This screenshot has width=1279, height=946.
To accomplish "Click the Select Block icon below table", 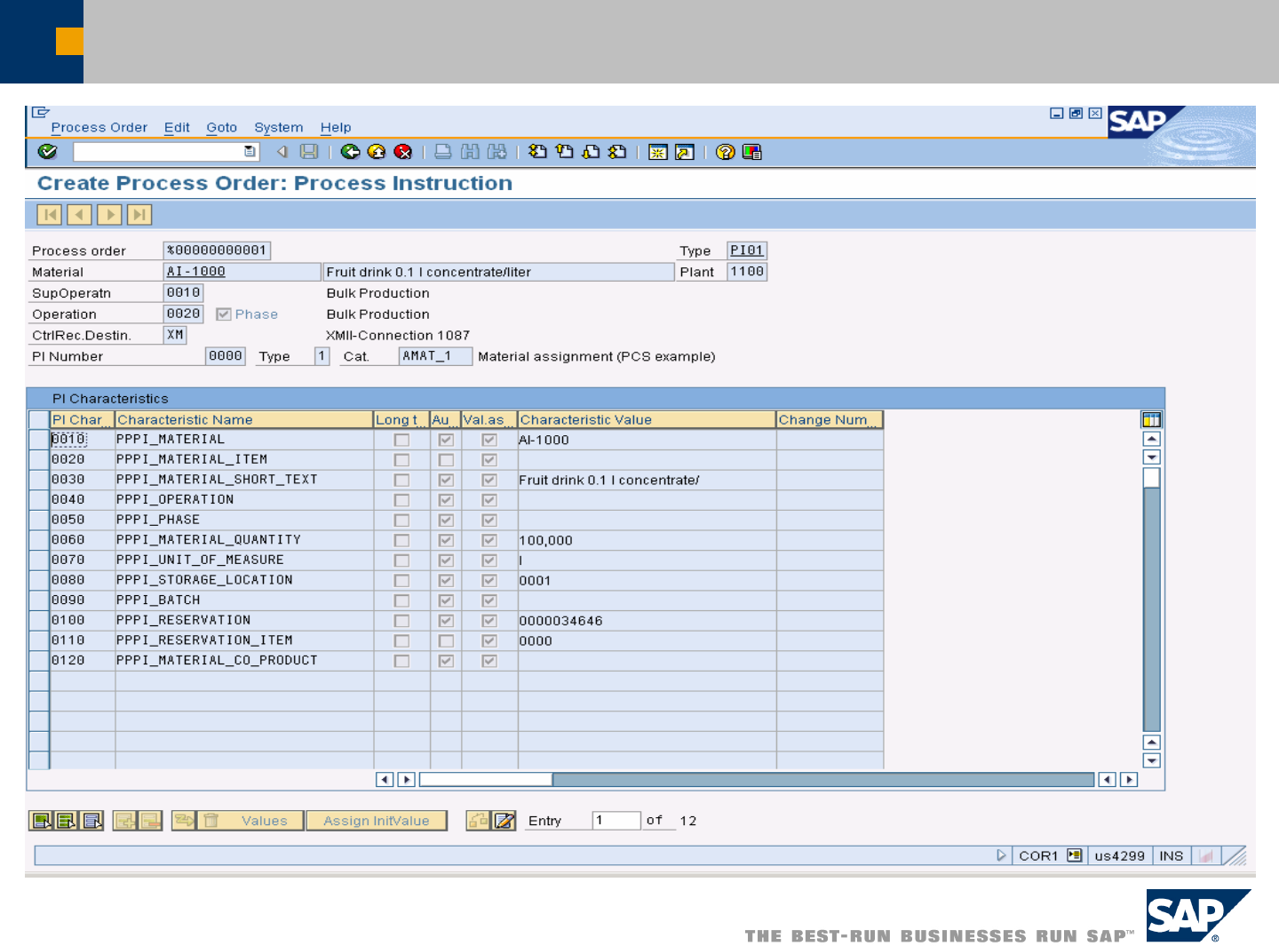I will (x=67, y=821).
